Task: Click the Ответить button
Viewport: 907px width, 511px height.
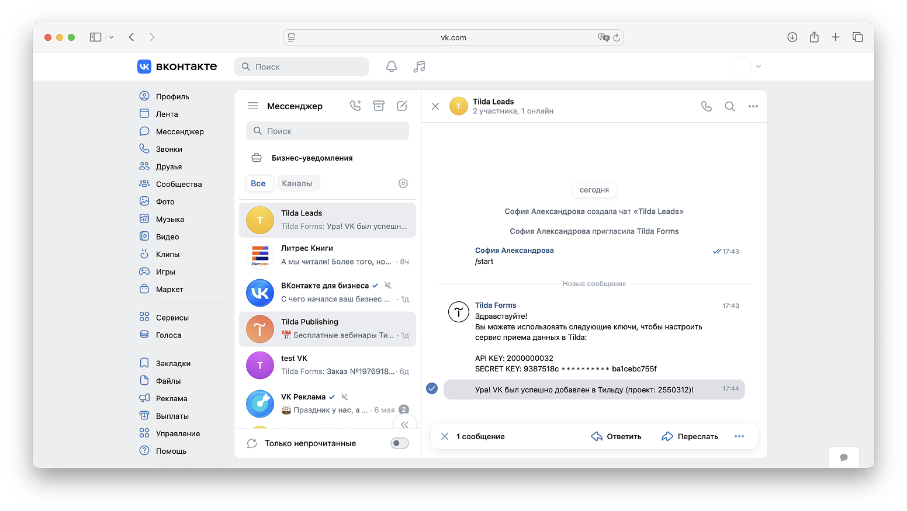Action: click(x=617, y=436)
